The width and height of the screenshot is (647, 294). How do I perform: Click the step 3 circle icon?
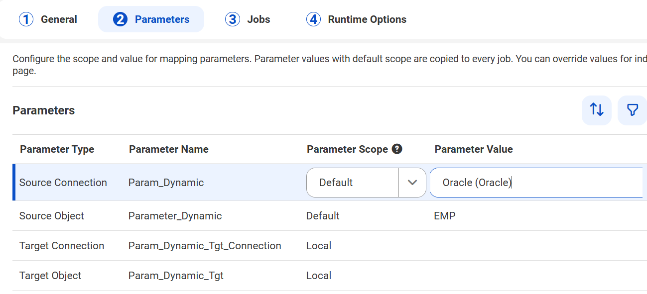click(233, 19)
